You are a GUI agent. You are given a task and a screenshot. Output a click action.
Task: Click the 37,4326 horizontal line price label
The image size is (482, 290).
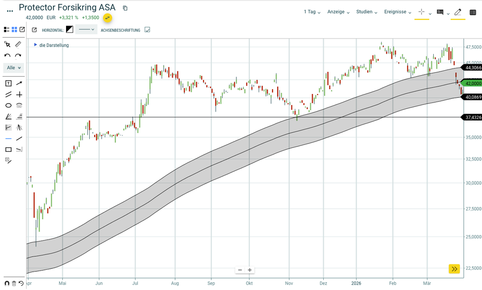(472, 118)
